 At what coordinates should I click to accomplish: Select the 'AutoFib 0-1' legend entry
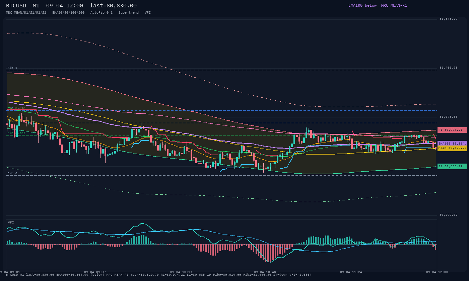click(x=102, y=12)
